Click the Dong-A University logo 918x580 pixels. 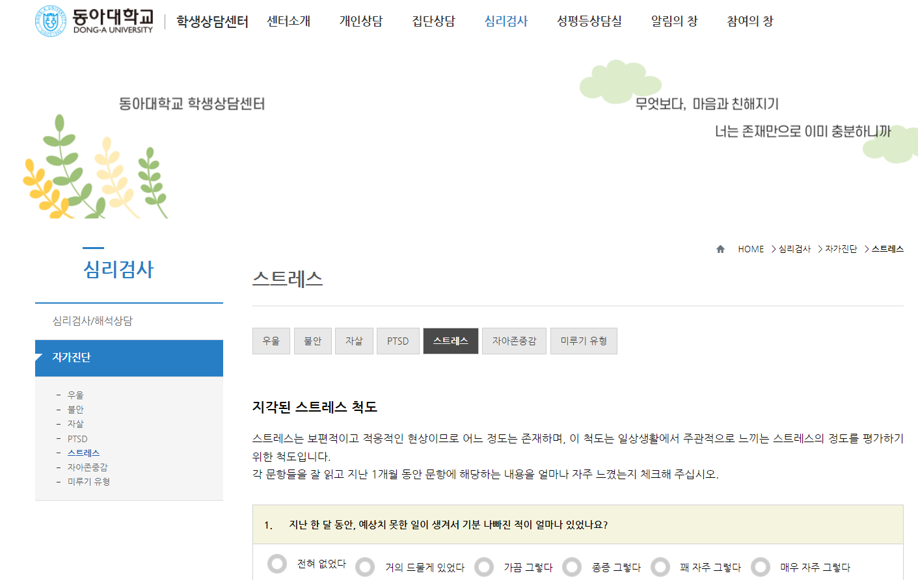[x=94, y=21]
